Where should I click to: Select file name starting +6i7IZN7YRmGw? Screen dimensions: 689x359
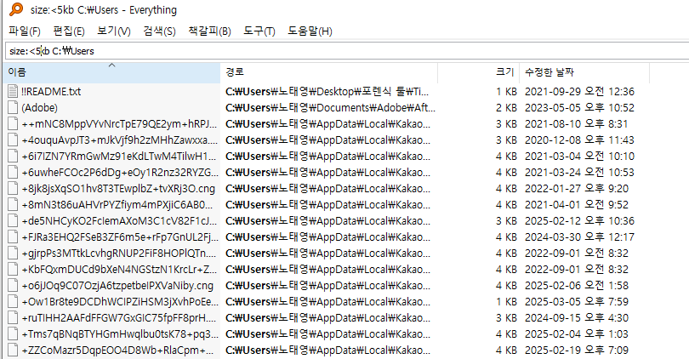pos(120,156)
